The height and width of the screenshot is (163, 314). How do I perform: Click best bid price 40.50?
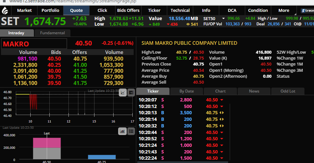pos(54,59)
